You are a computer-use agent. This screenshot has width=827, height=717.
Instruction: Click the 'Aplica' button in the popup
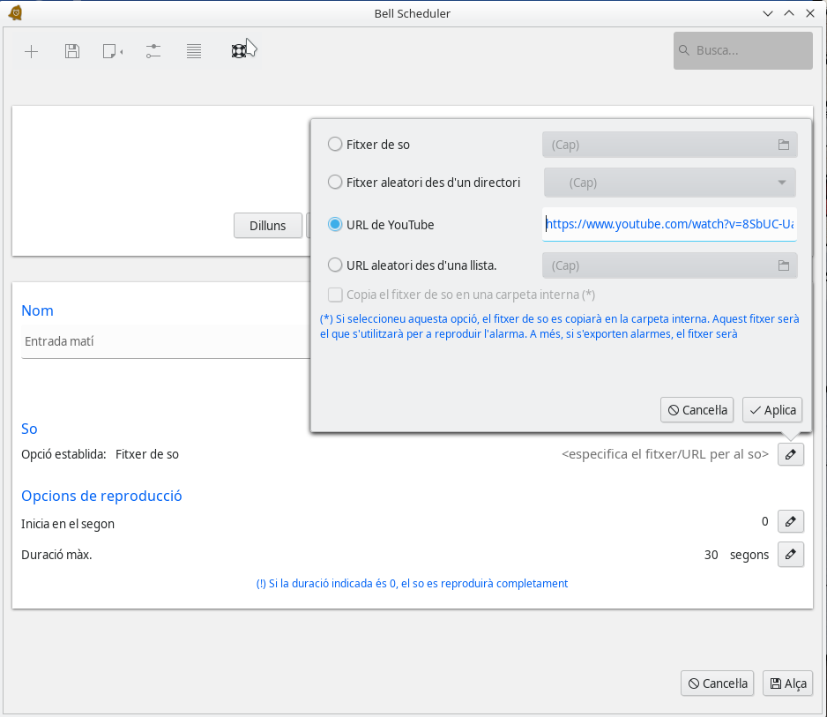click(772, 410)
